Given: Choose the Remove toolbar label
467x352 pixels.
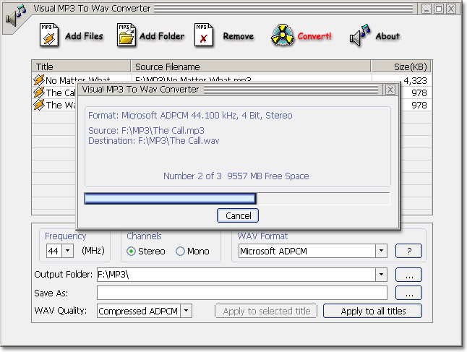Looking at the screenshot, I should (239, 36).
